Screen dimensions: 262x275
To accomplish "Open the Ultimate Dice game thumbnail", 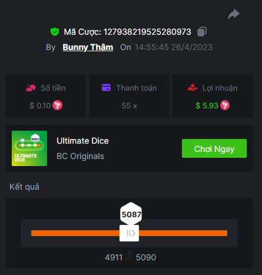I will tap(29, 148).
